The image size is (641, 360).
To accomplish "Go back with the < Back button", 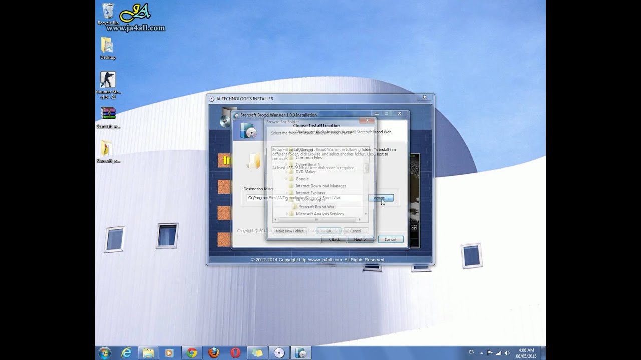I will (334, 239).
